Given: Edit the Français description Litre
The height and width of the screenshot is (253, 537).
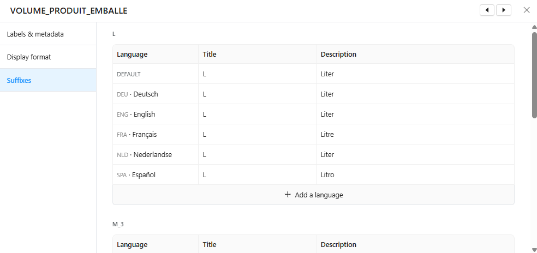Looking at the screenshot, I should pyautogui.click(x=415, y=135).
